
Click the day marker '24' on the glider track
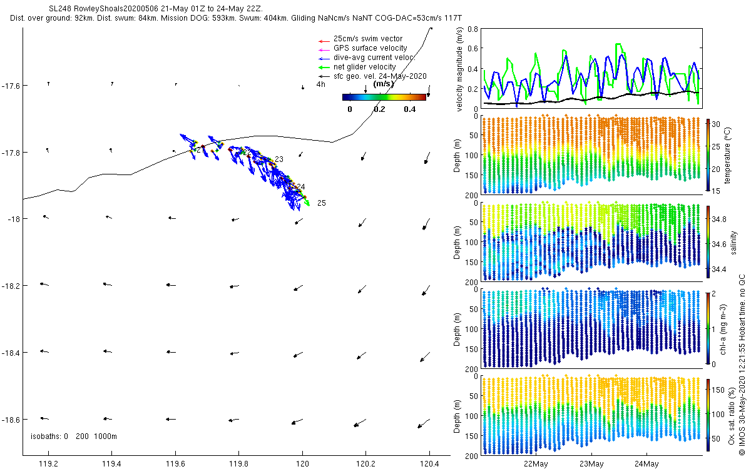[300, 187]
